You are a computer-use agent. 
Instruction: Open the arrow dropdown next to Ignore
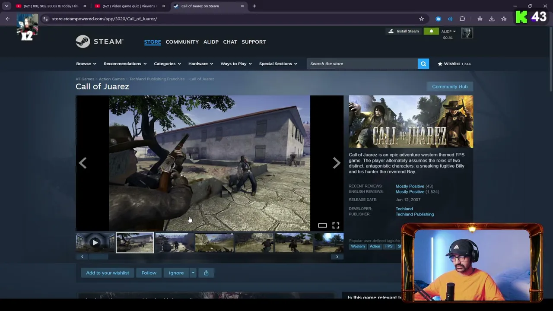coord(193,273)
